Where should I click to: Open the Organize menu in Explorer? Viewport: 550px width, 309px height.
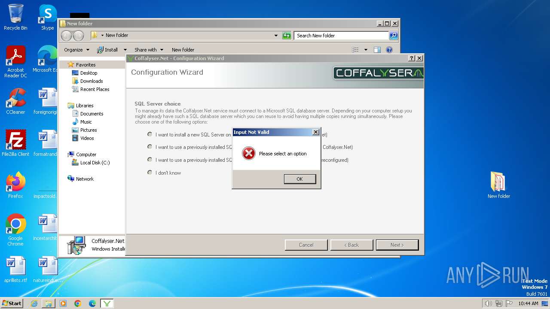pos(76,50)
